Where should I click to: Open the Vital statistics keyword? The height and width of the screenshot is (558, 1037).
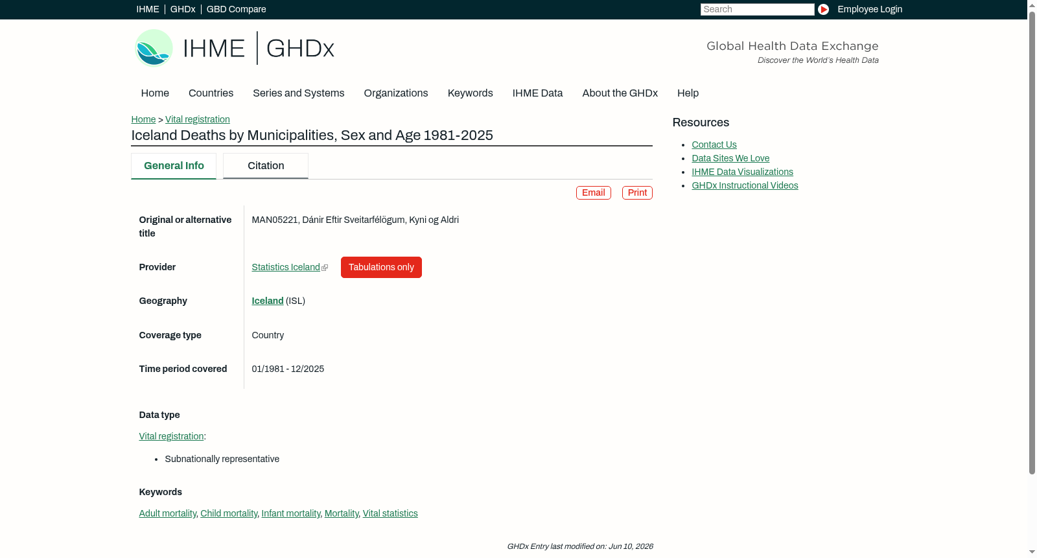(x=390, y=514)
